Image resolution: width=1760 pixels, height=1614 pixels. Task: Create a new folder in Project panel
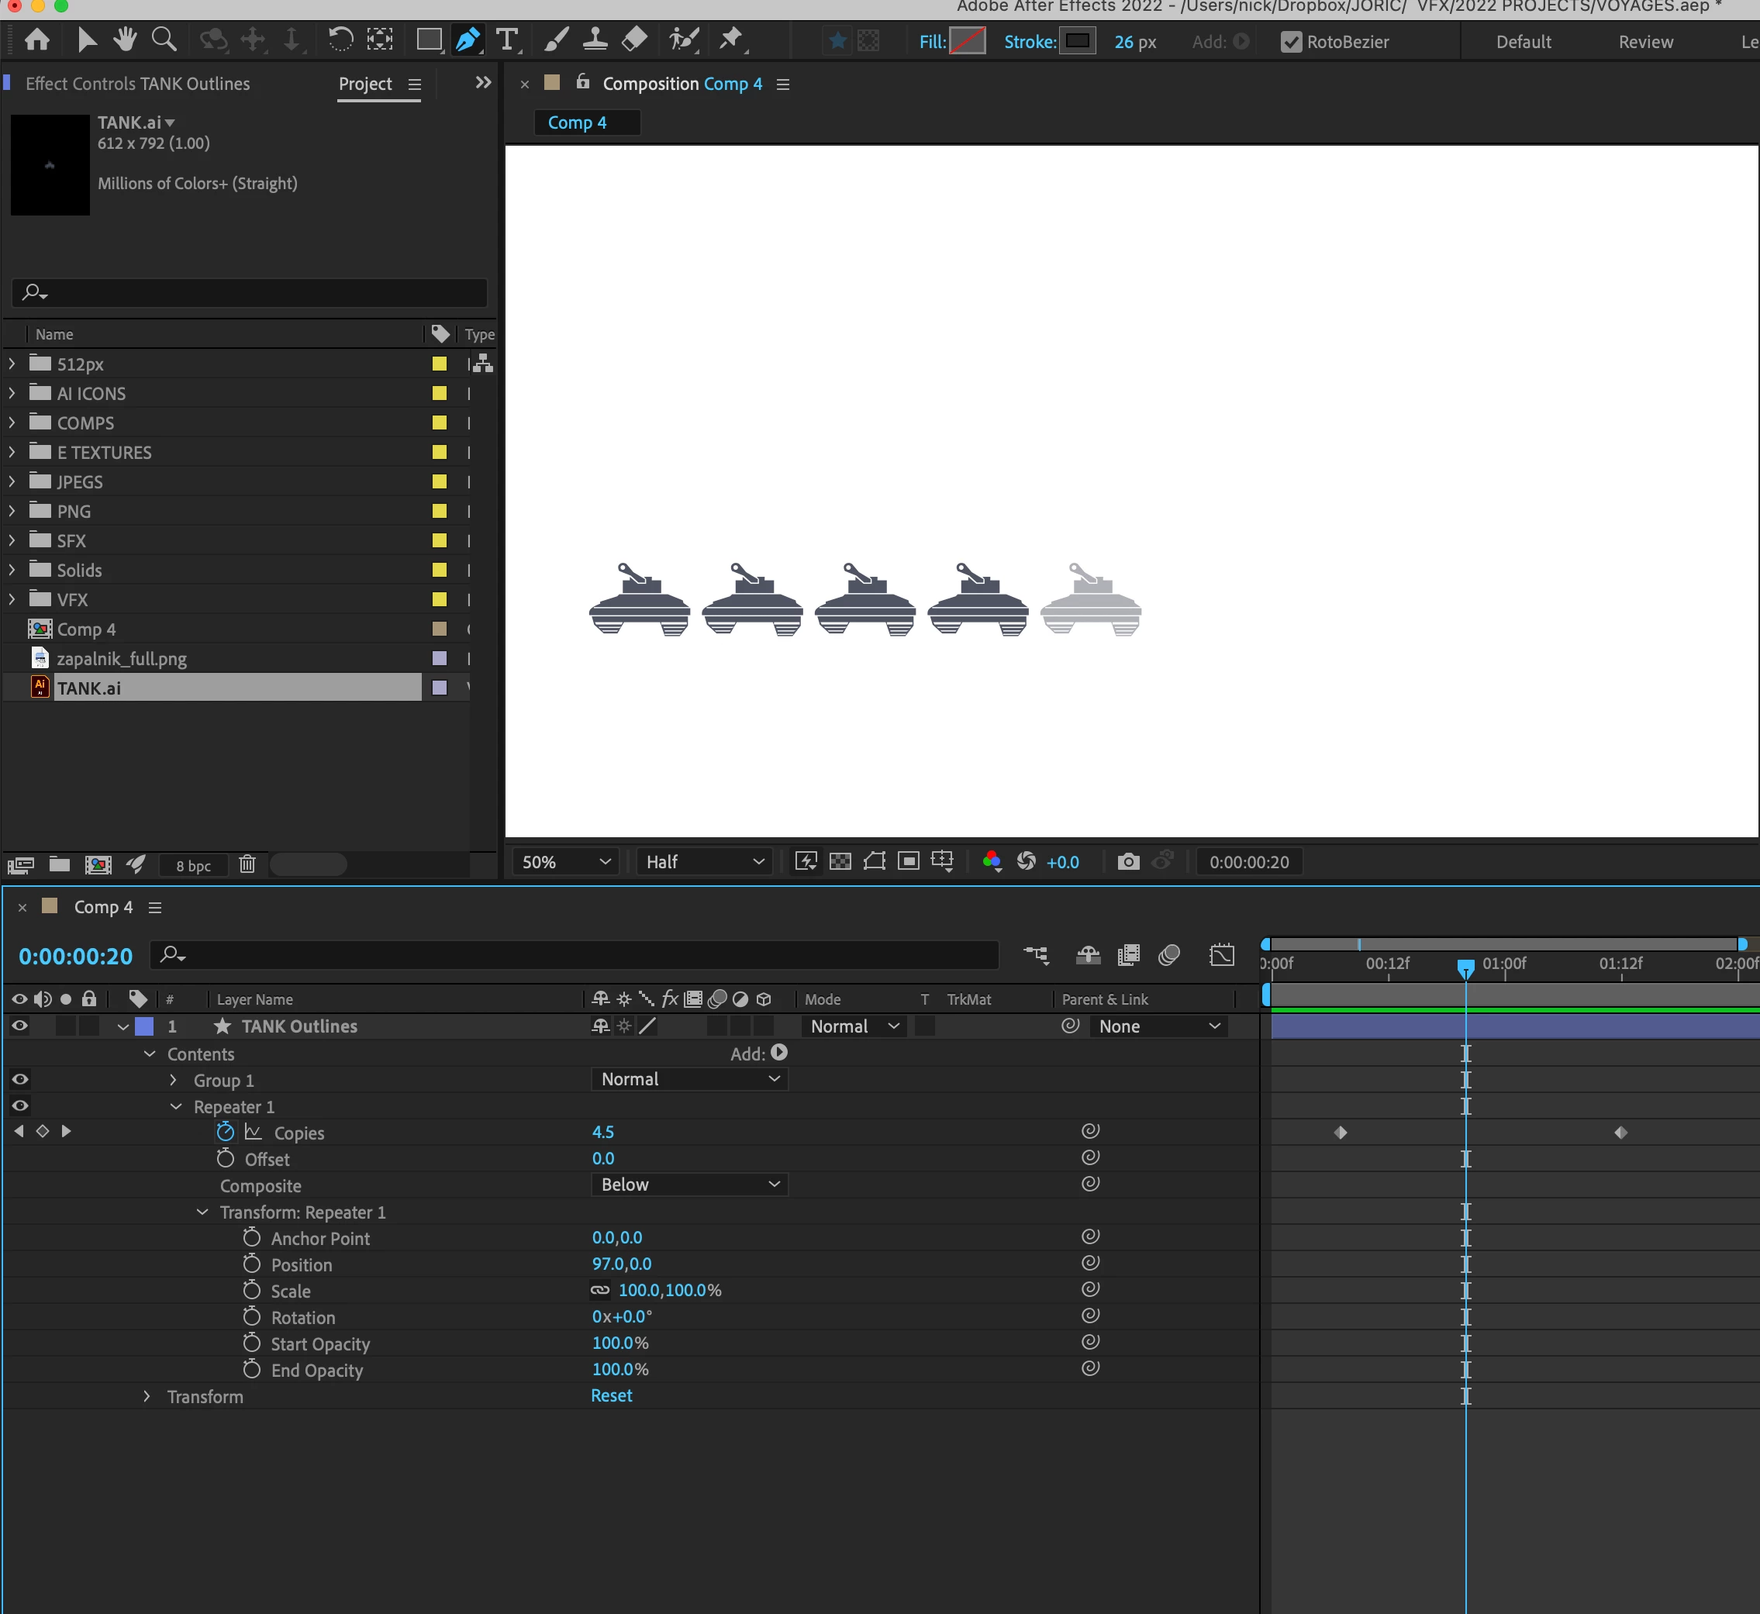(x=60, y=864)
